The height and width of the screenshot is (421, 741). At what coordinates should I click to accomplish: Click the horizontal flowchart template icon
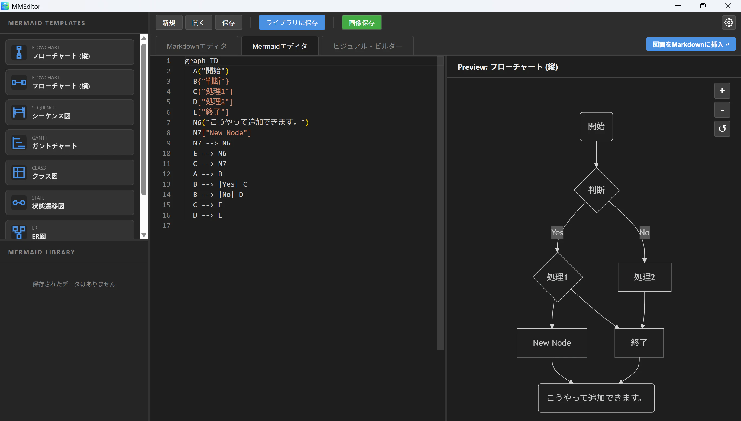pyautogui.click(x=19, y=82)
